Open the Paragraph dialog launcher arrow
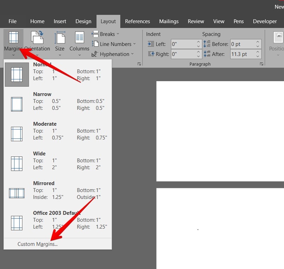284x269 pixels. [x=261, y=64]
